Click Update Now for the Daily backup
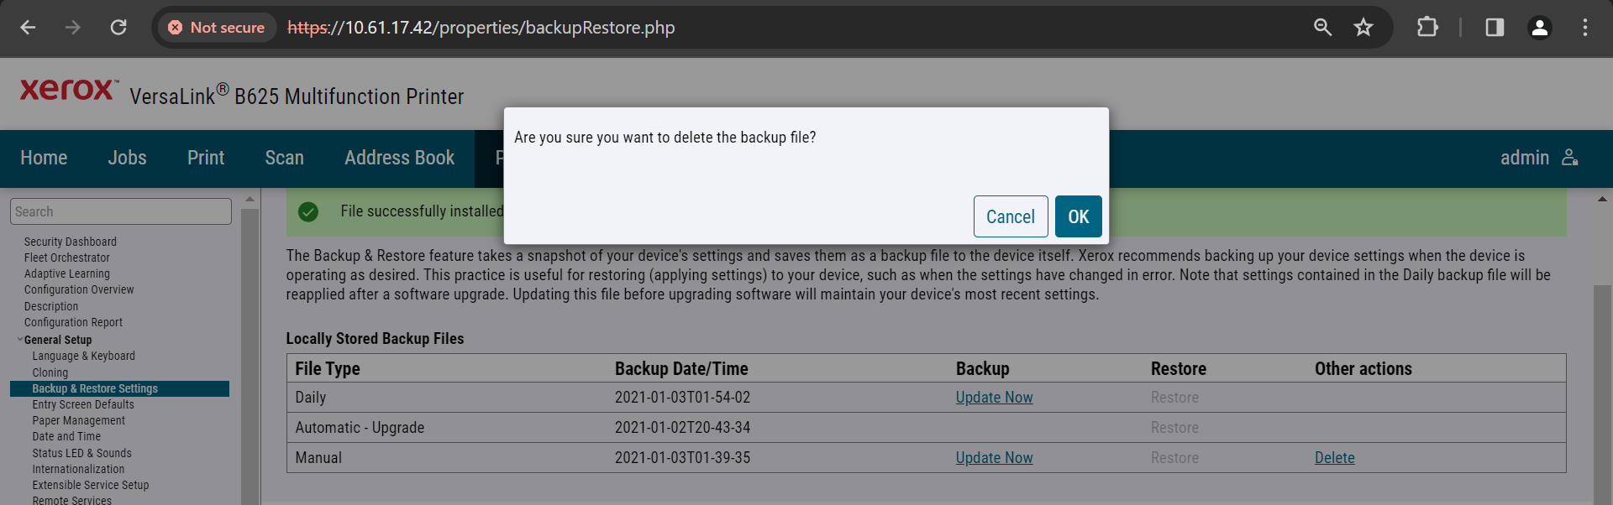 click(x=994, y=398)
